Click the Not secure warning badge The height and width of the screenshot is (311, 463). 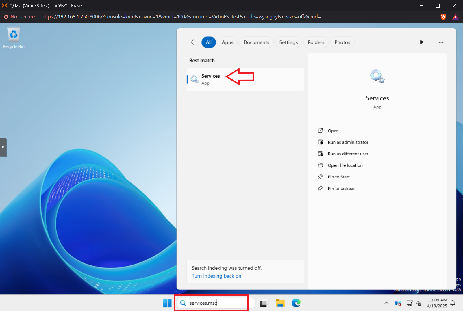[19, 17]
